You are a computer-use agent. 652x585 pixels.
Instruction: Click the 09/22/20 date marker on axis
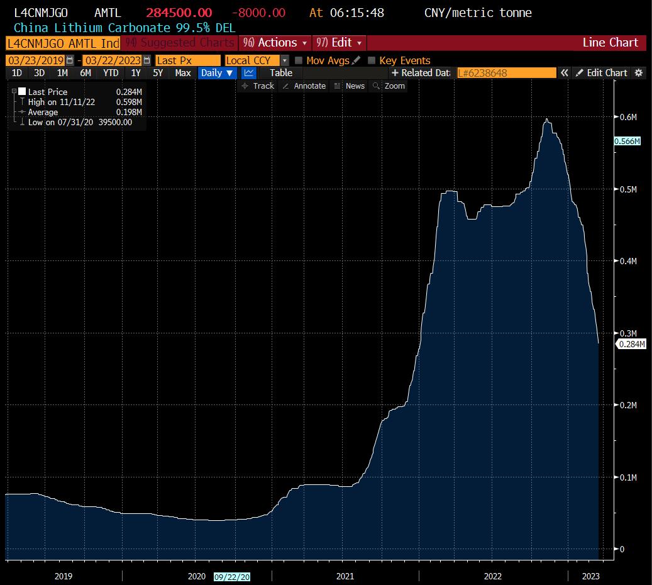(x=232, y=577)
